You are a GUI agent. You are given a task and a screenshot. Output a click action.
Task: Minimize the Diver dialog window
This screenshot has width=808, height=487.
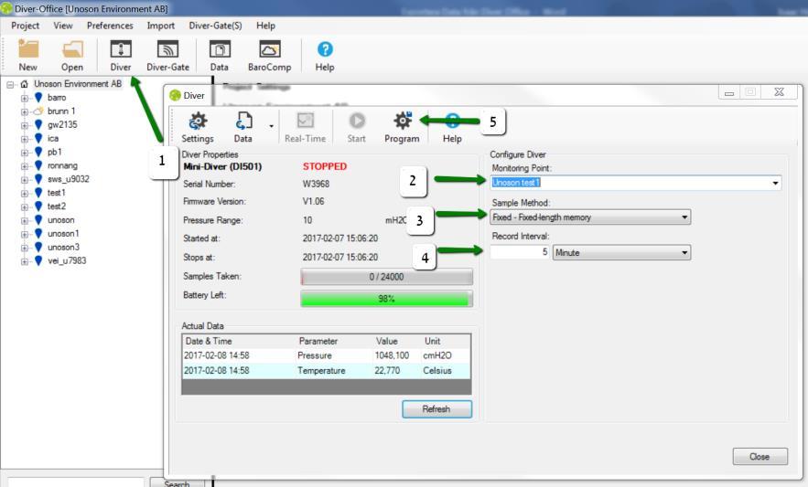point(729,92)
